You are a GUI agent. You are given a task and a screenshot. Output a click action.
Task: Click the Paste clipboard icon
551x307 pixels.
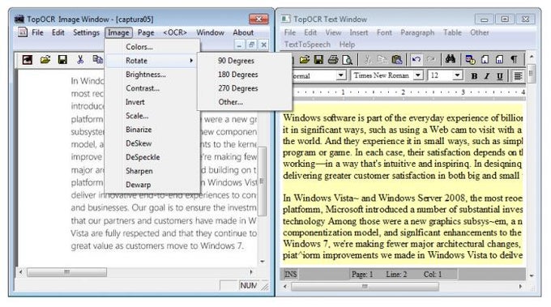[x=397, y=60]
